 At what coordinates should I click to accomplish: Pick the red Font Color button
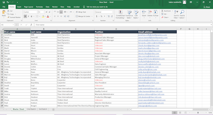[x=48, y=16]
